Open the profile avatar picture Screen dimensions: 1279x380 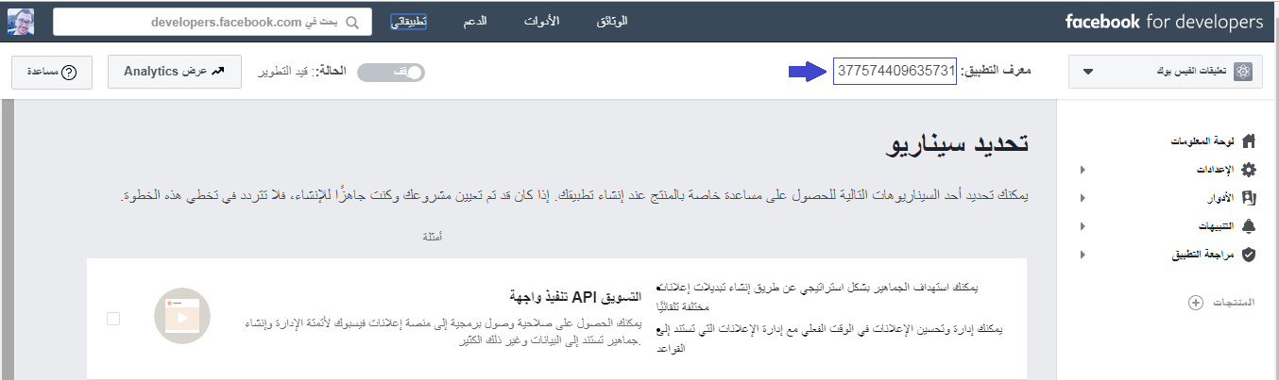tap(22, 22)
